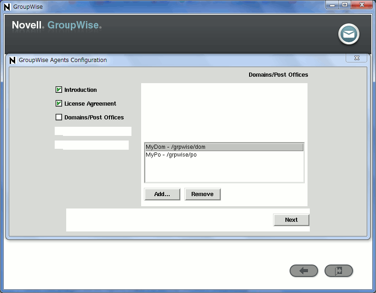The image size is (376, 293).
Task: Click the Add... button
Action: coord(162,194)
